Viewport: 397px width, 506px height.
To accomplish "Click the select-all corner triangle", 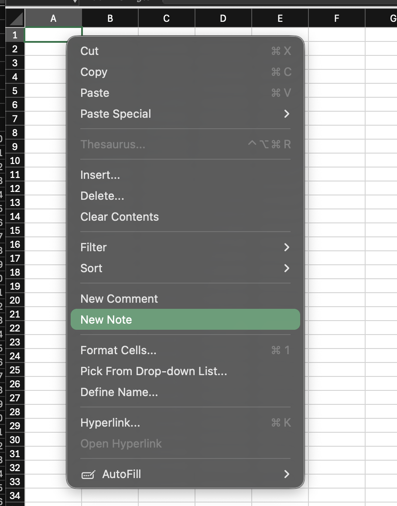I will click(x=16, y=19).
